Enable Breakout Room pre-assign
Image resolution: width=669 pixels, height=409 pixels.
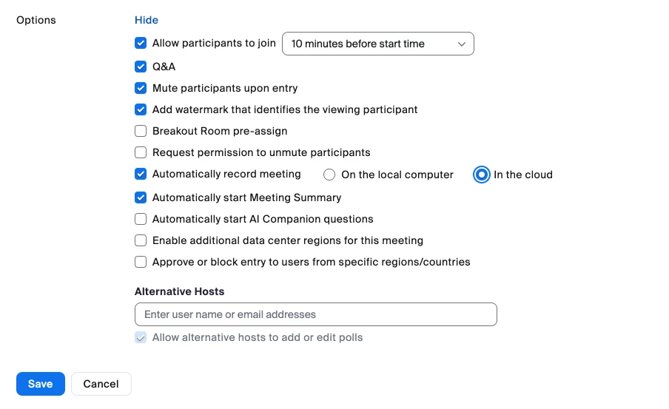[x=141, y=131]
